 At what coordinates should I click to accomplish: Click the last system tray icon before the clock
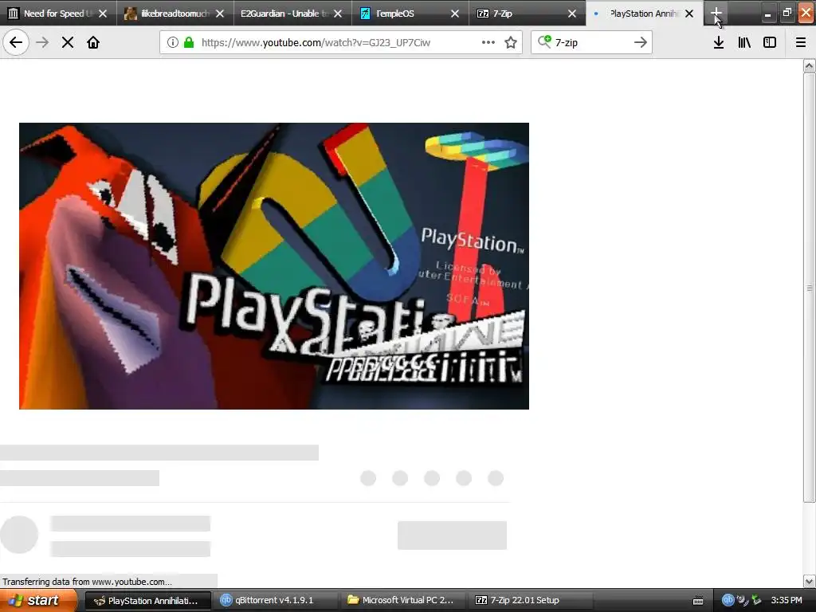pyautogui.click(x=756, y=600)
